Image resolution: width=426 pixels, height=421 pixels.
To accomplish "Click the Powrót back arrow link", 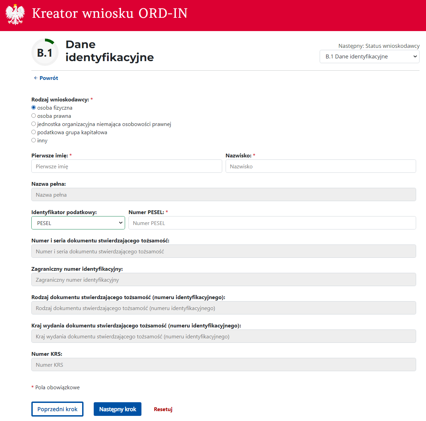I will (x=46, y=78).
